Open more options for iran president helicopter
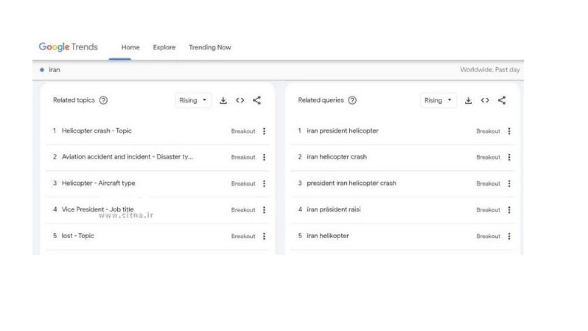The height and width of the screenshot is (331, 588). click(509, 131)
